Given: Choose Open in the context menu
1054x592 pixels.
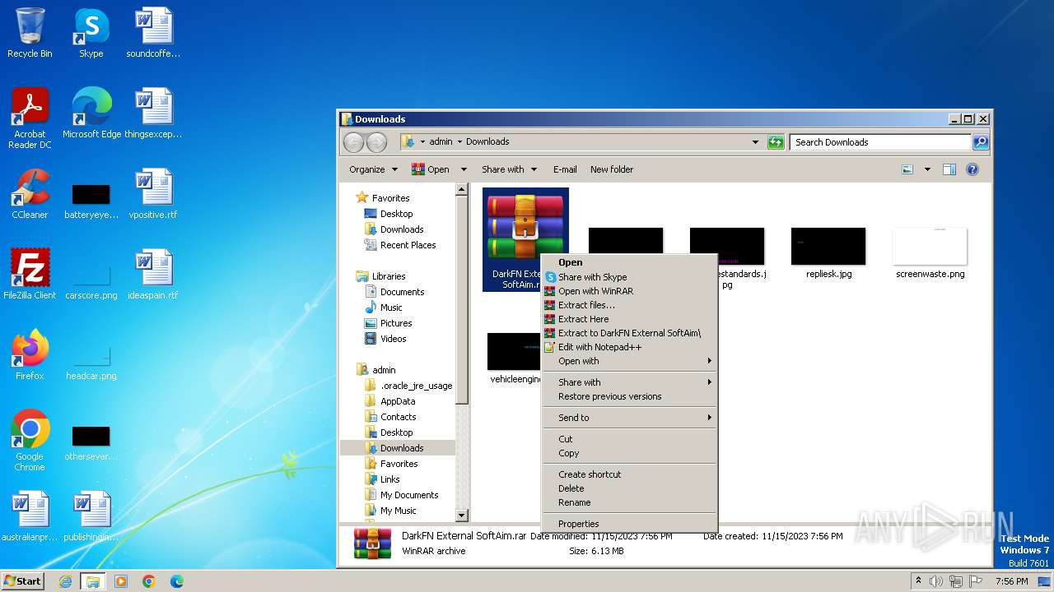Looking at the screenshot, I should pyautogui.click(x=629, y=263).
